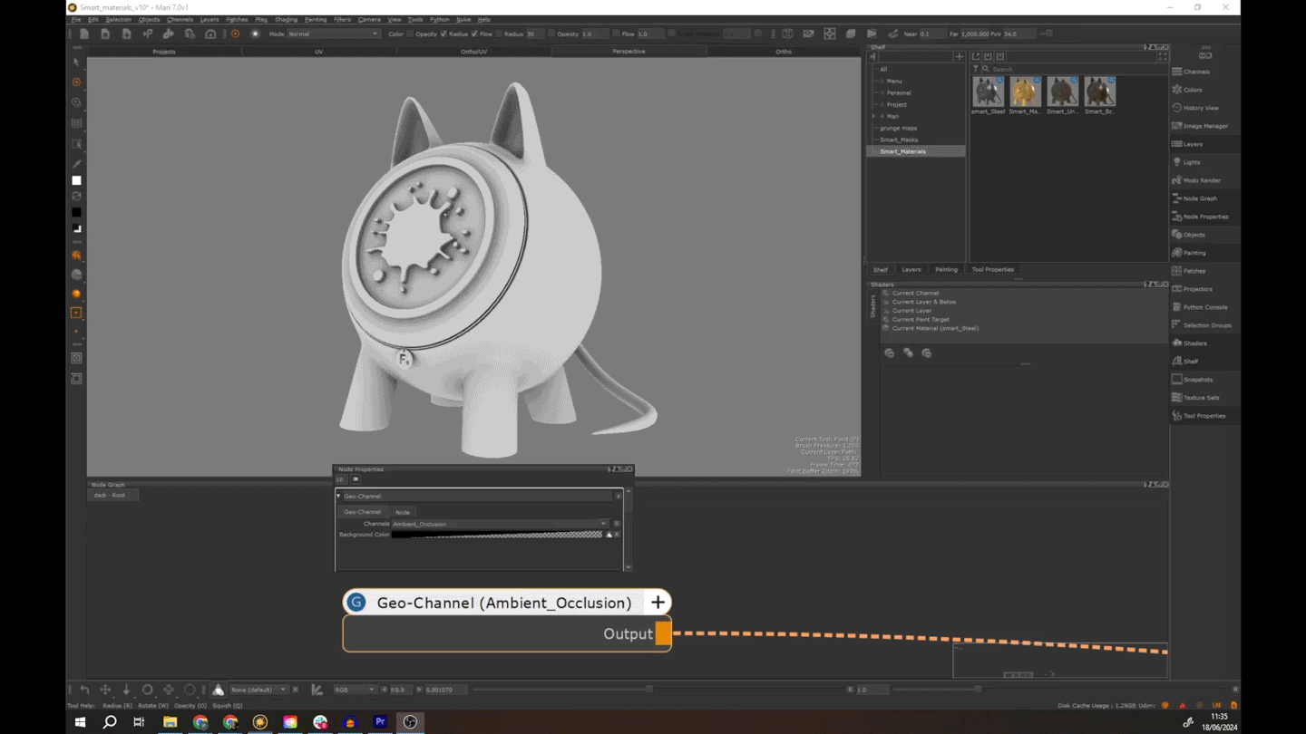The height and width of the screenshot is (734, 1306).
Task: Select the Smart_Steel material thumbnail
Action: click(x=988, y=92)
